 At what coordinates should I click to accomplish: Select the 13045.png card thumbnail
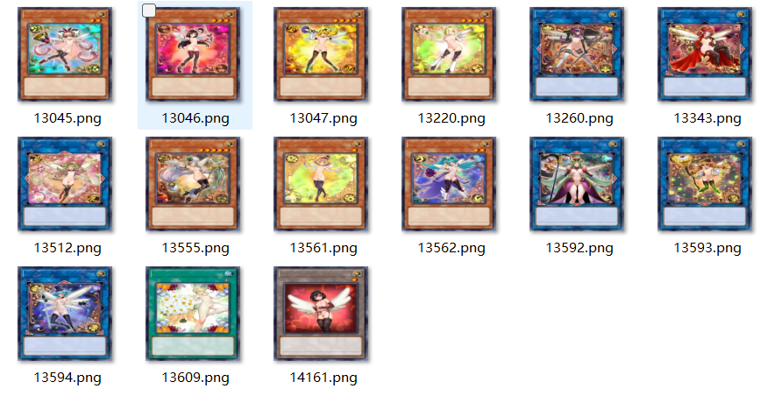pos(65,54)
